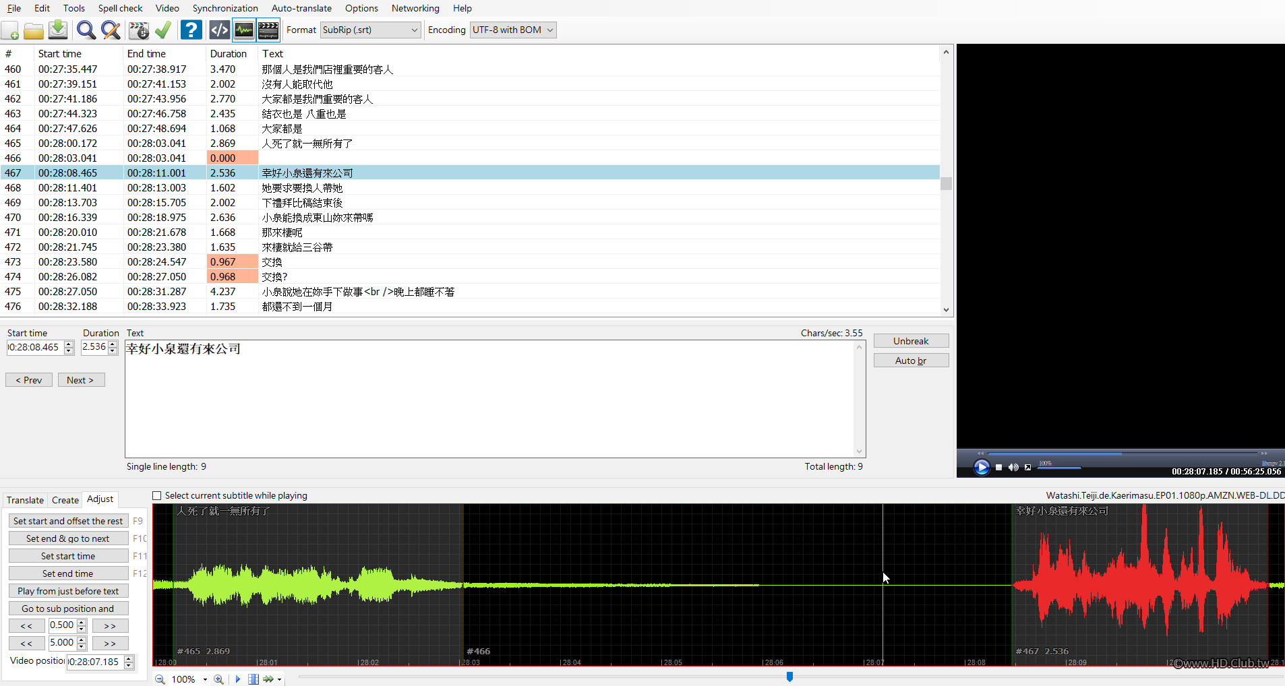Zoom in the waveform

click(218, 679)
